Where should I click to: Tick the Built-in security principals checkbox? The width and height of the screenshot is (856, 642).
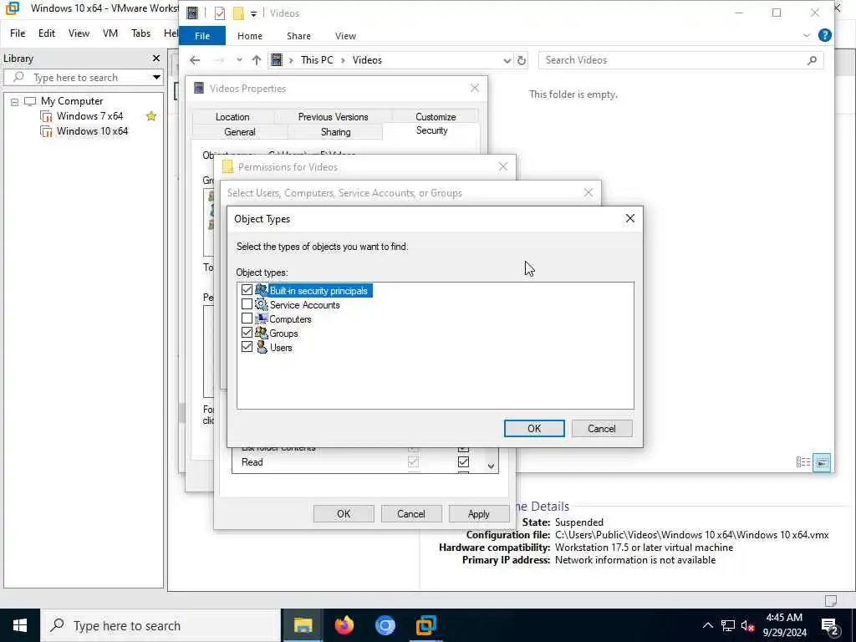247,290
